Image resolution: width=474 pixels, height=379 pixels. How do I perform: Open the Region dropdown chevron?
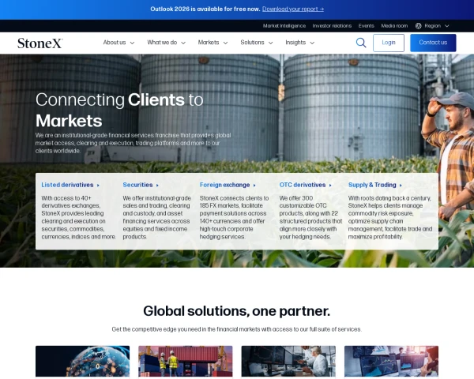click(x=447, y=26)
